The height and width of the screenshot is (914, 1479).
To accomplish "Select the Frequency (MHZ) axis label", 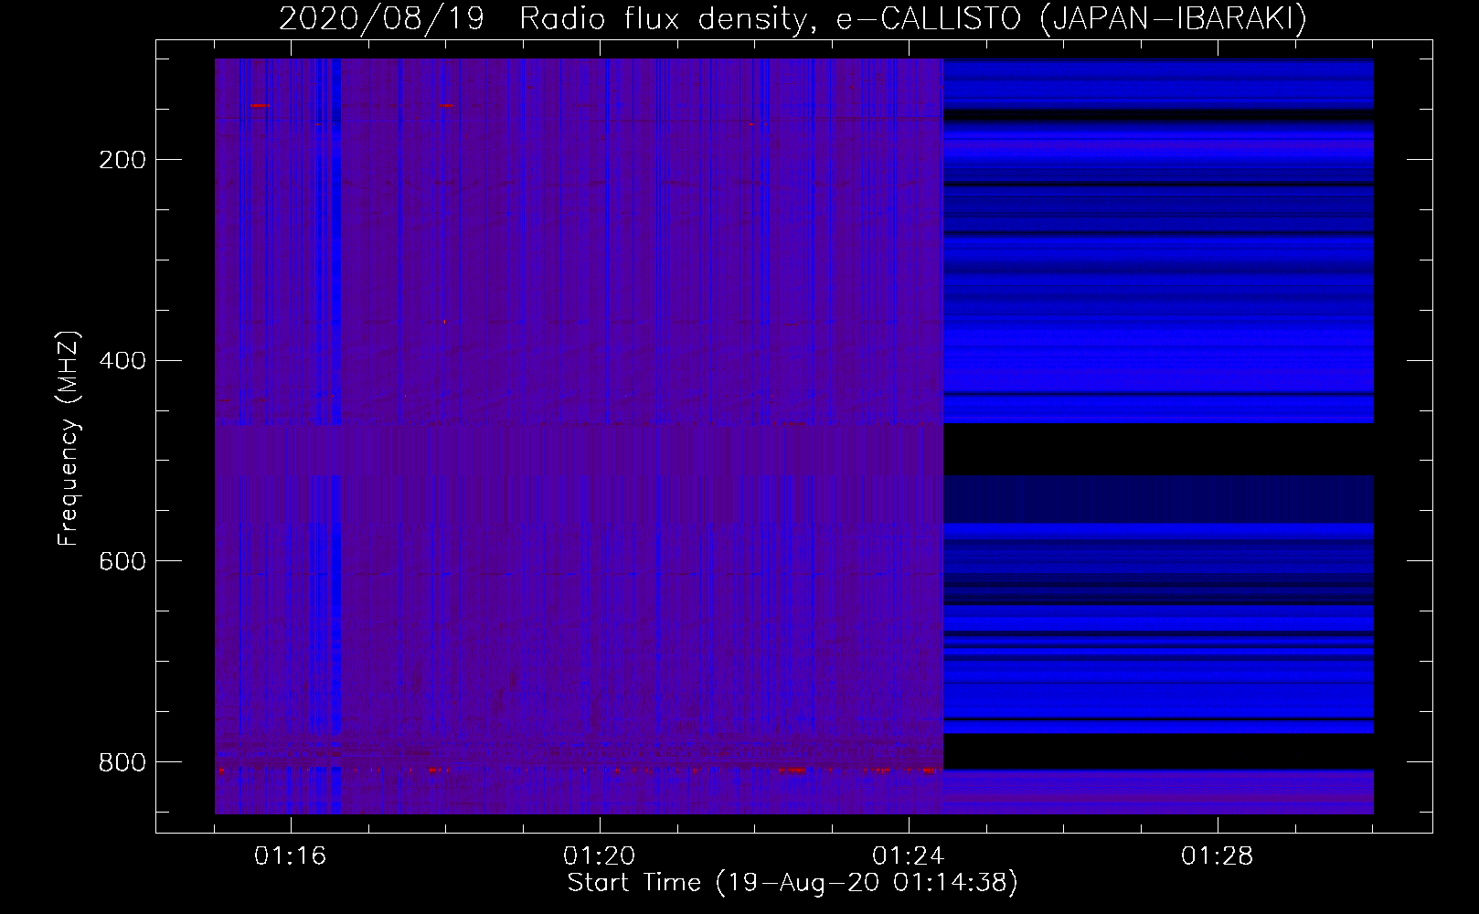I will pos(69,438).
